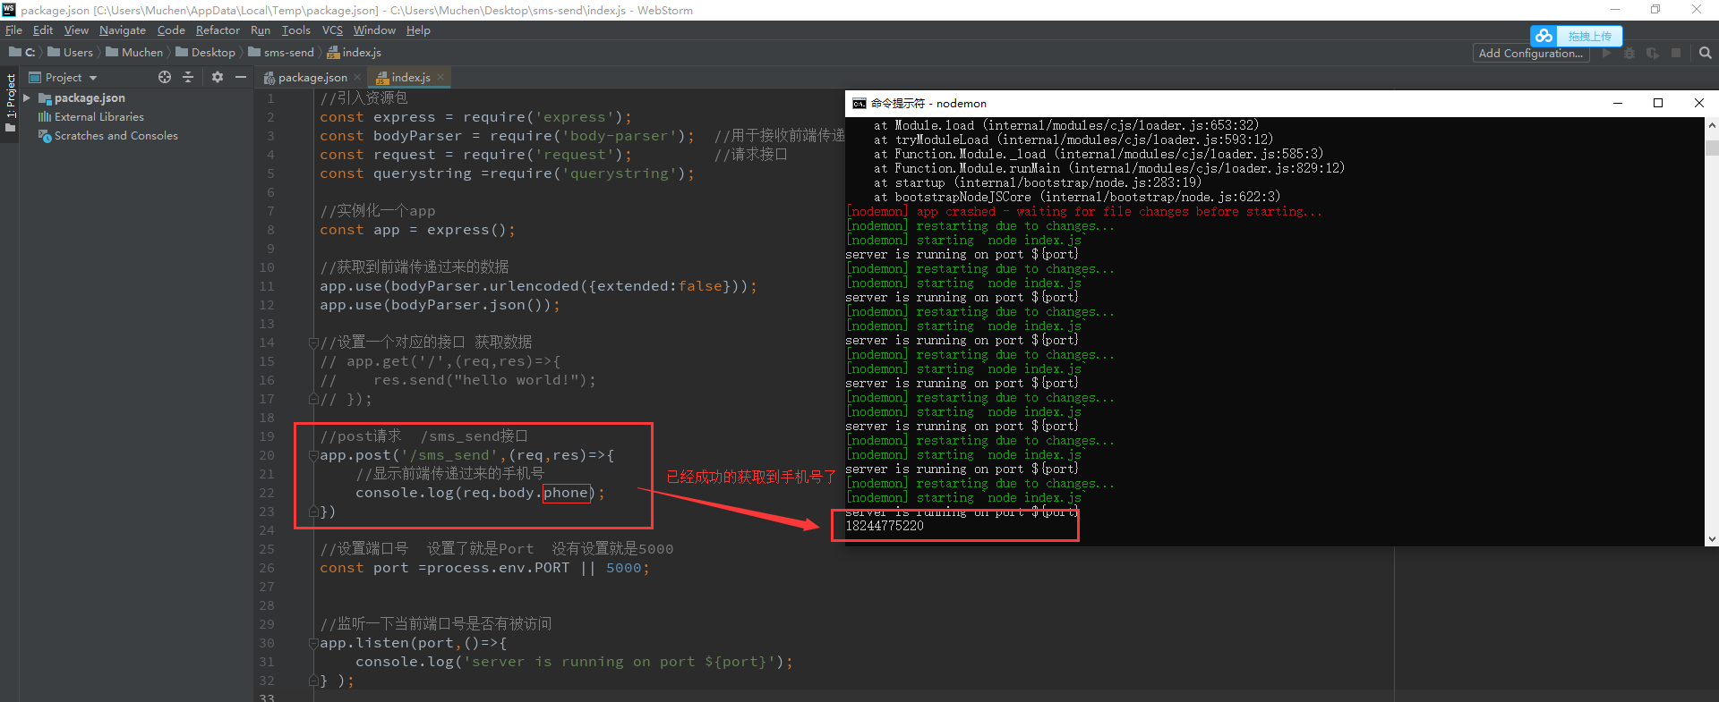The width and height of the screenshot is (1719, 702).
Task: Click the console scrollbar up arrow
Action: [1712, 125]
